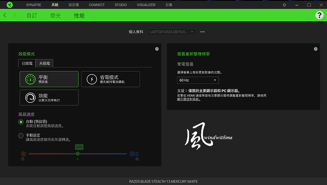Select the 省電模式 power saving mode

[x=110, y=79]
